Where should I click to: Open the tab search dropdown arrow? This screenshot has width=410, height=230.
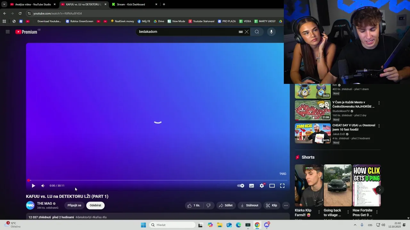4,4
